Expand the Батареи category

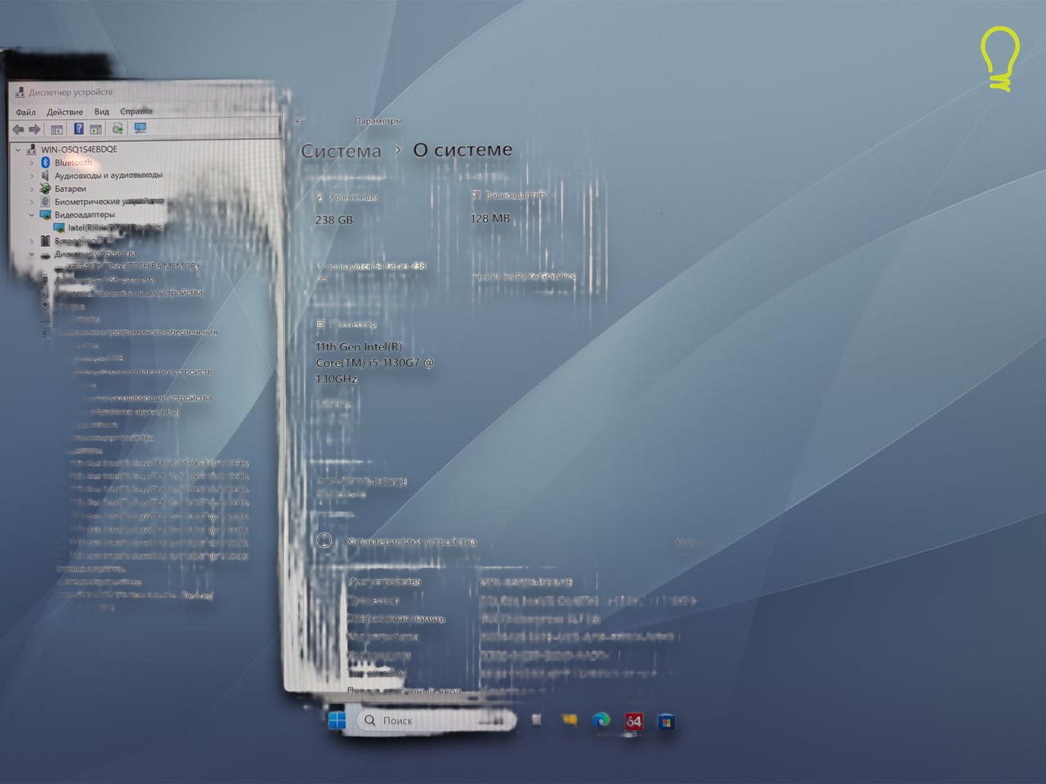click(32, 189)
